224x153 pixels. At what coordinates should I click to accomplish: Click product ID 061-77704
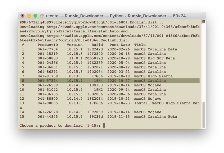[x=48, y=49]
